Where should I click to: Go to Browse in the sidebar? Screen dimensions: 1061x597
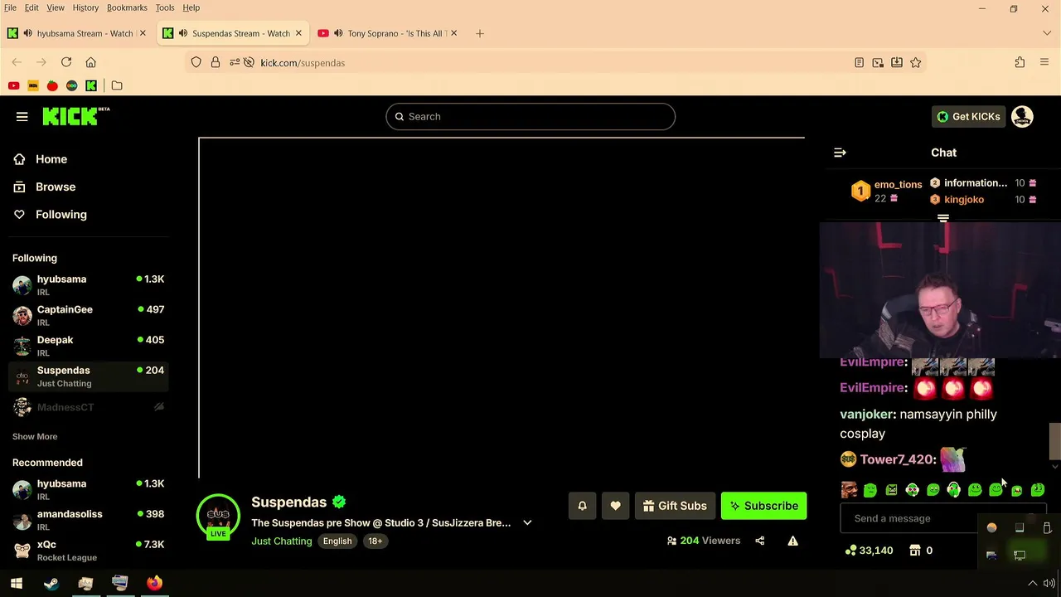[x=56, y=187]
